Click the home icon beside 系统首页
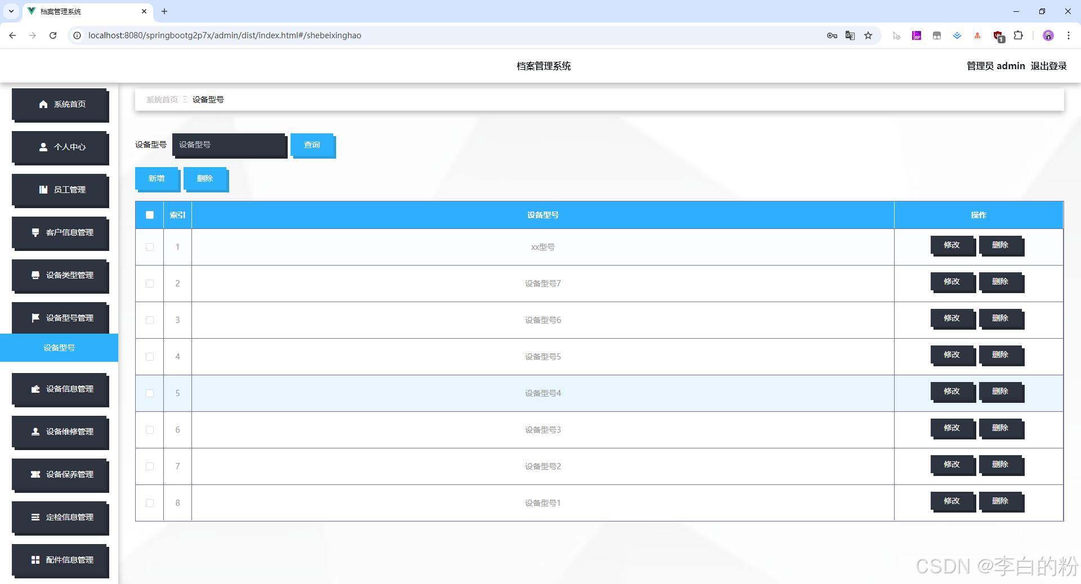The height and width of the screenshot is (584, 1081). (43, 104)
